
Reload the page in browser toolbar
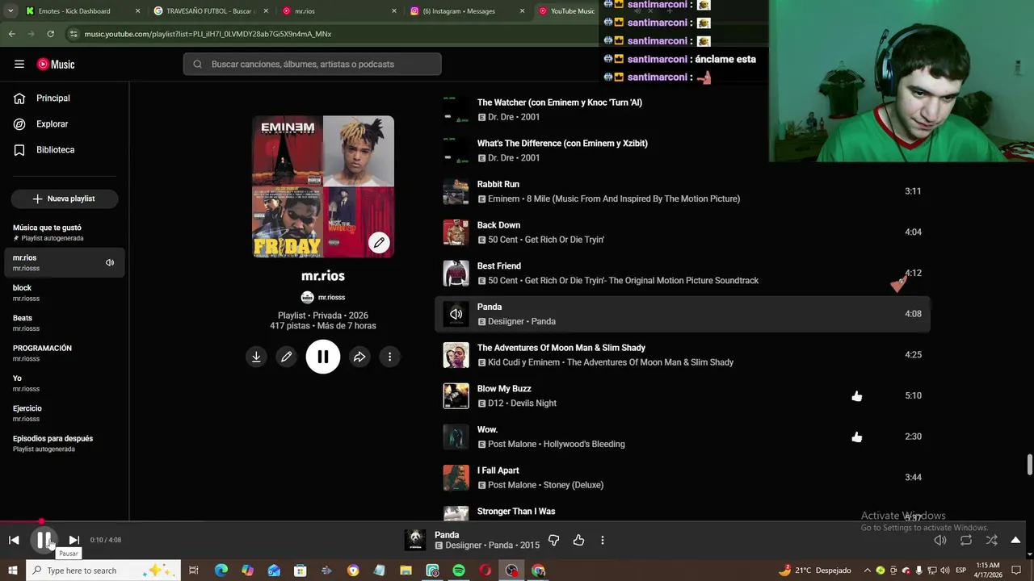point(50,34)
